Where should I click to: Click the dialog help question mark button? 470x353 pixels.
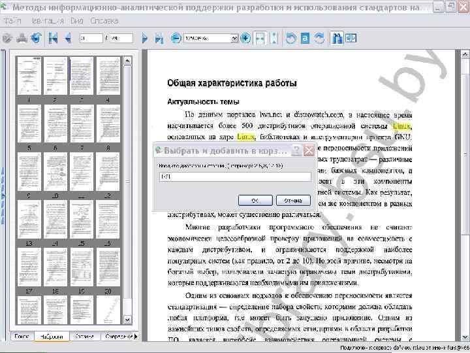coord(296,150)
